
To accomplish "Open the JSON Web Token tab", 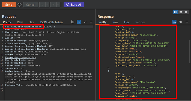I will point(51,22).
